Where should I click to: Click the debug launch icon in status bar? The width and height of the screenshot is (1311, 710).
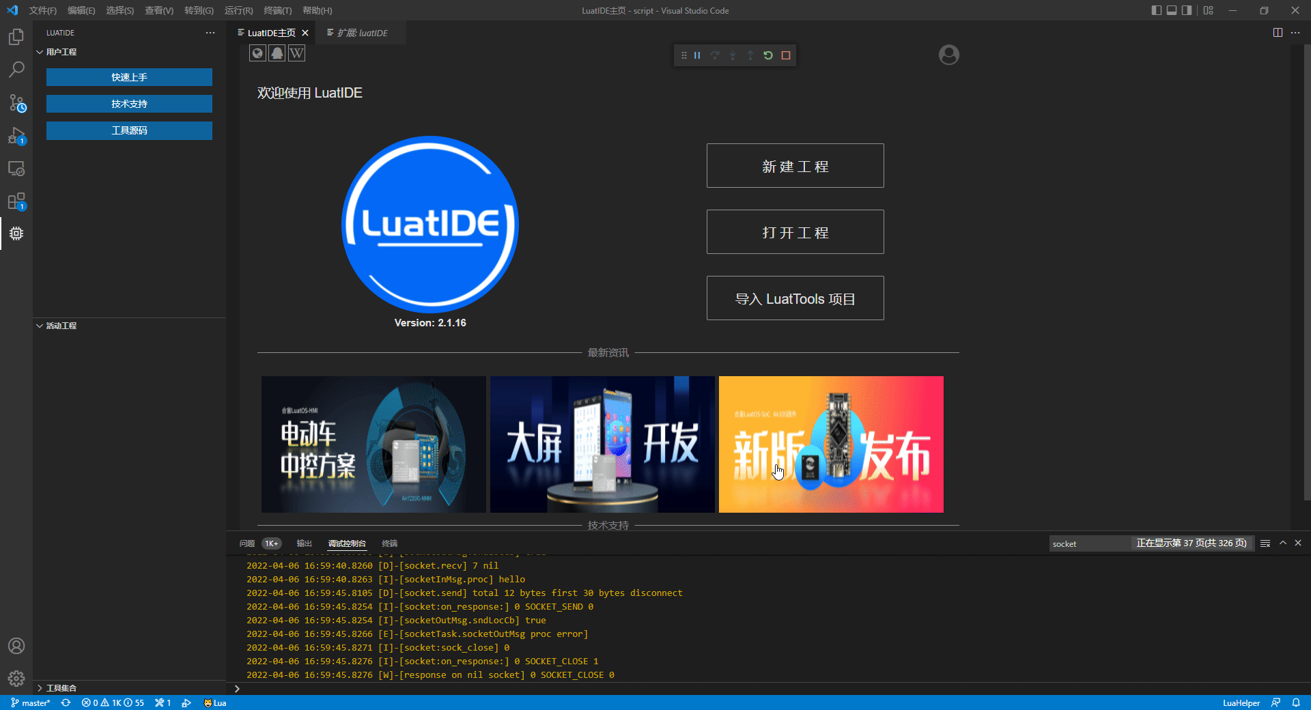click(x=186, y=702)
